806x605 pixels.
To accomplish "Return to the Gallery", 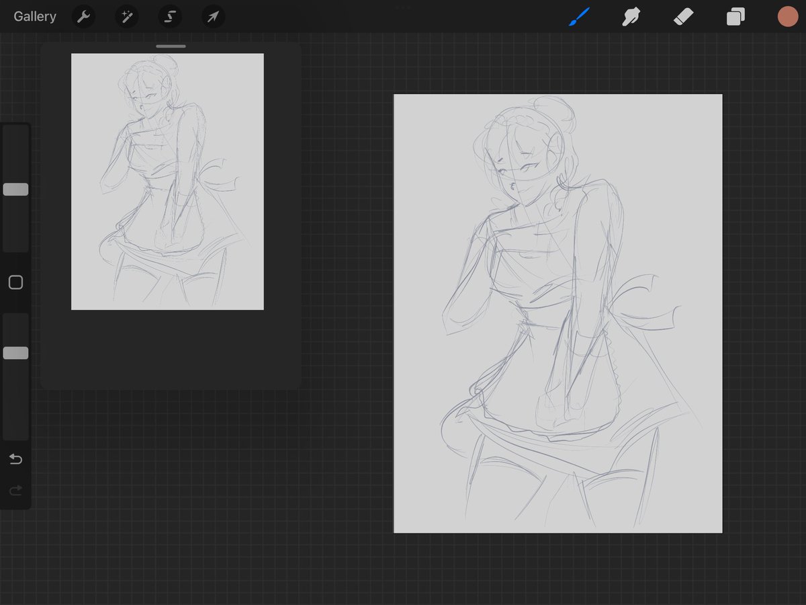I will pyautogui.click(x=35, y=16).
